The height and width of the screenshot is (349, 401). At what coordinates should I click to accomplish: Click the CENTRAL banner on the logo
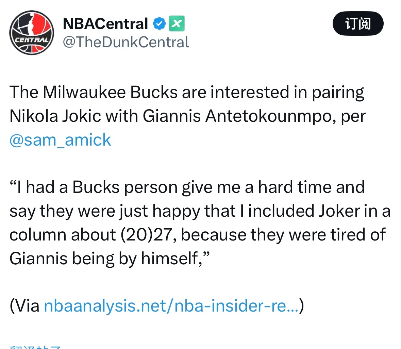(x=31, y=40)
